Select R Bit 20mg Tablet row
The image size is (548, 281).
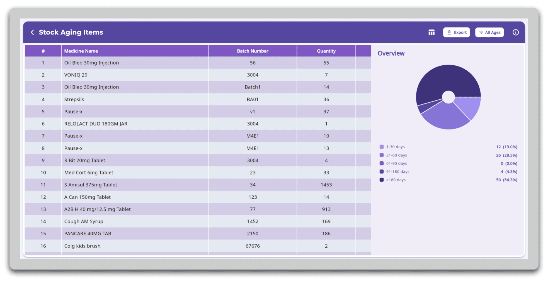click(x=198, y=160)
